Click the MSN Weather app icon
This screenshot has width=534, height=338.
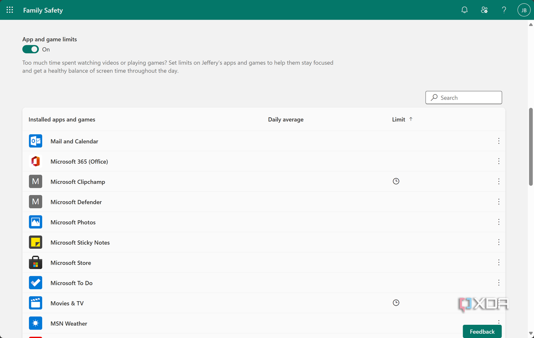pyautogui.click(x=36, y=323)
